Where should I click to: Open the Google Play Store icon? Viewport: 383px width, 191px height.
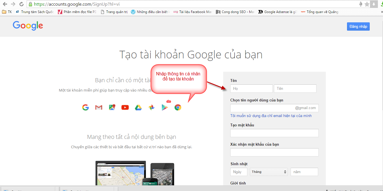coord(165,107)
